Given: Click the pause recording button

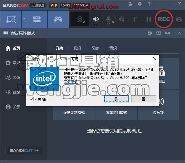Looking at the screenshot, I should pos(149,19).
